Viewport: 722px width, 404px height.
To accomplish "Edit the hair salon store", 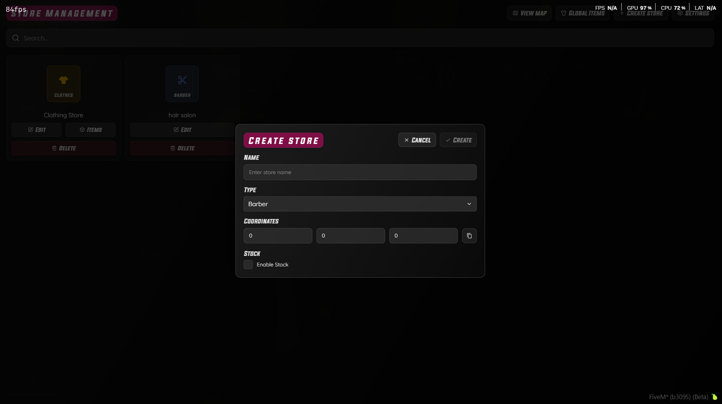I will (182, 130).
